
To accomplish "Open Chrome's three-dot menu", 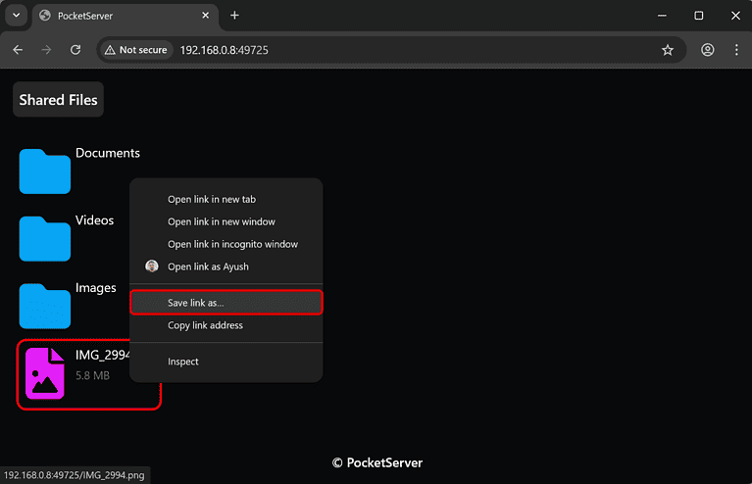I will tap(735, 50).
